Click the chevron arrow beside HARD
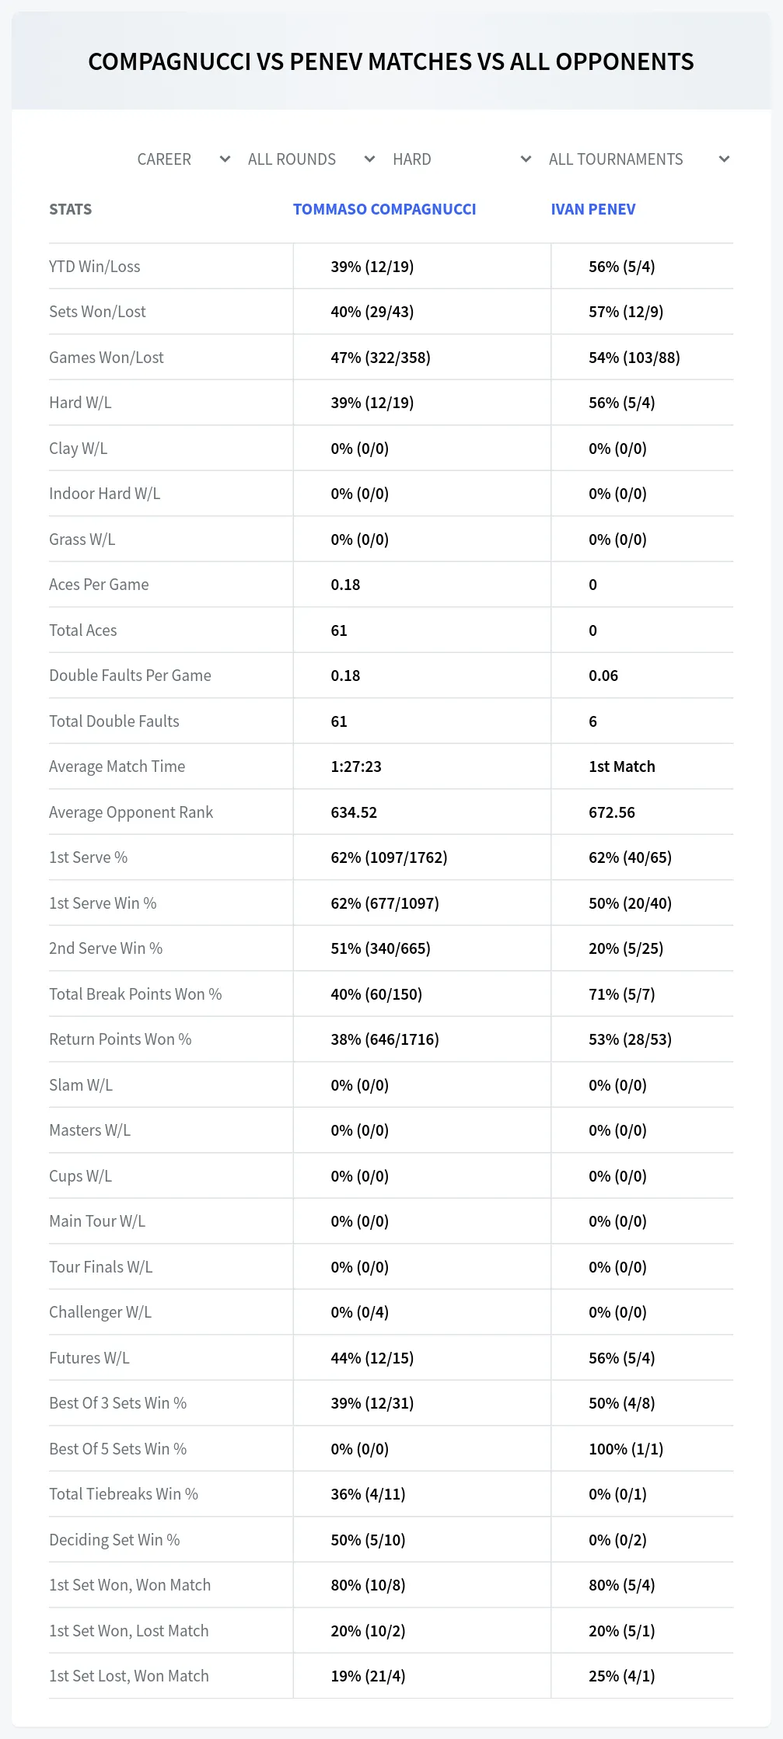This screenshot has width=783, height=1739. (526, 159)
